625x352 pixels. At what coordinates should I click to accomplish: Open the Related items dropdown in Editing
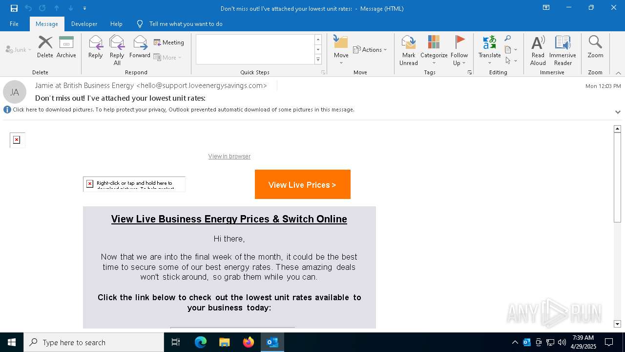tap(511, 49)
